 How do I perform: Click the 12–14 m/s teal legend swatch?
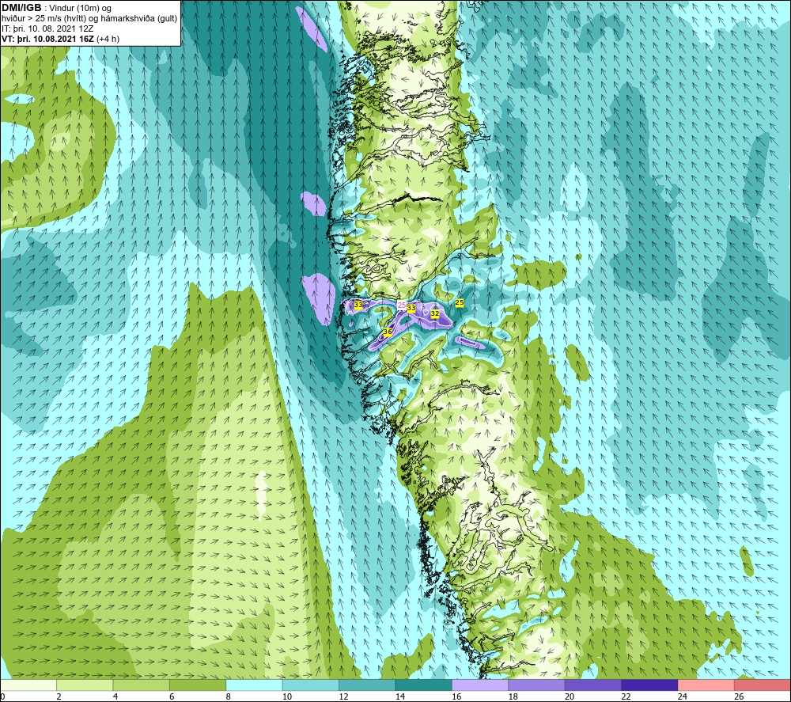click(x=367, y=685)
